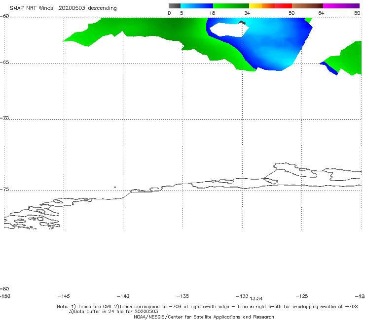Click the yellow segment of the color bar
The width and height of the screenshot is (365, 320).
coord(255,6)
